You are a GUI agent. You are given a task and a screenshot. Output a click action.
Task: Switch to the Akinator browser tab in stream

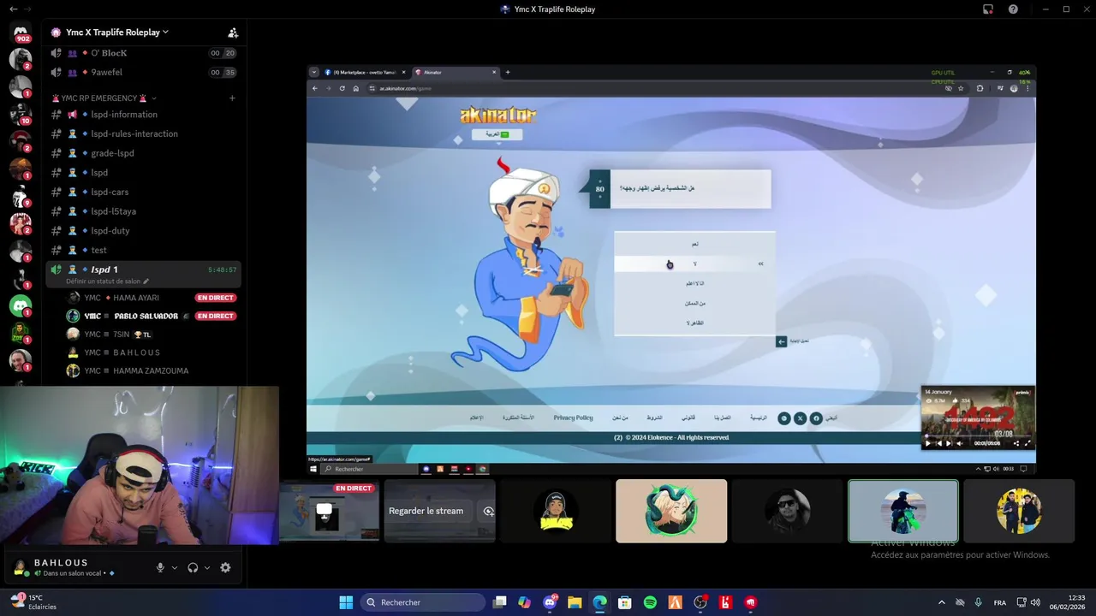(x=455, y=73)
